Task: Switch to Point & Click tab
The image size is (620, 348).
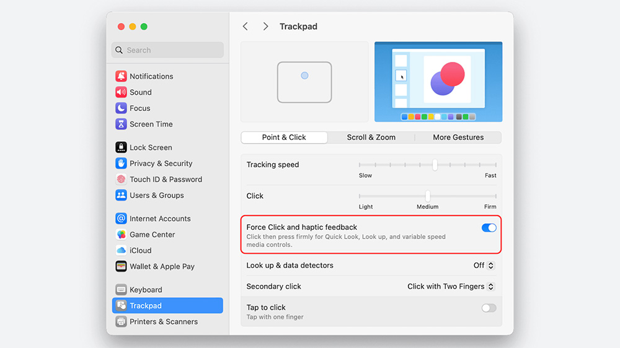Action: tap(284, 137)
